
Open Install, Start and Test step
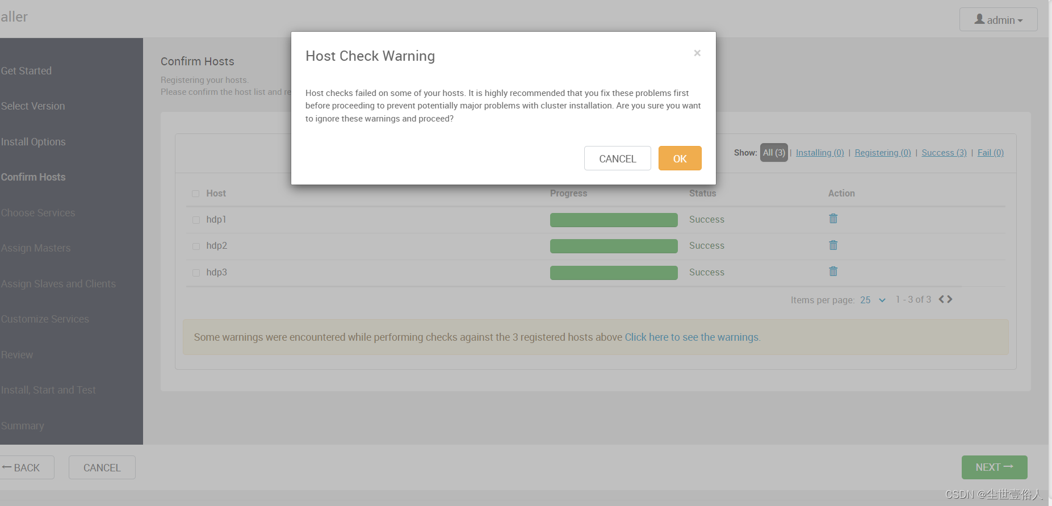(x=48, y=390)
